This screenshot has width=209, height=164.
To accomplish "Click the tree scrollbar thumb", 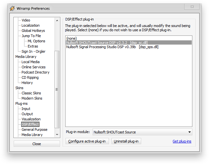I will pyautogui.click(x=57, y=89).
